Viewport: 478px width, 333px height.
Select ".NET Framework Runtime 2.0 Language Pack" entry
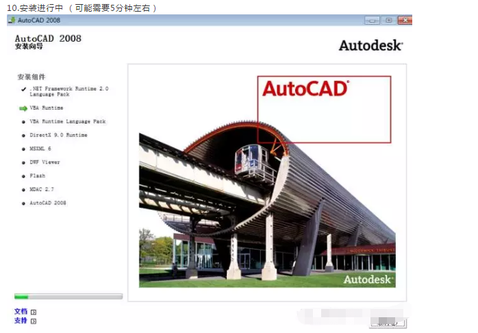point(69,92)
